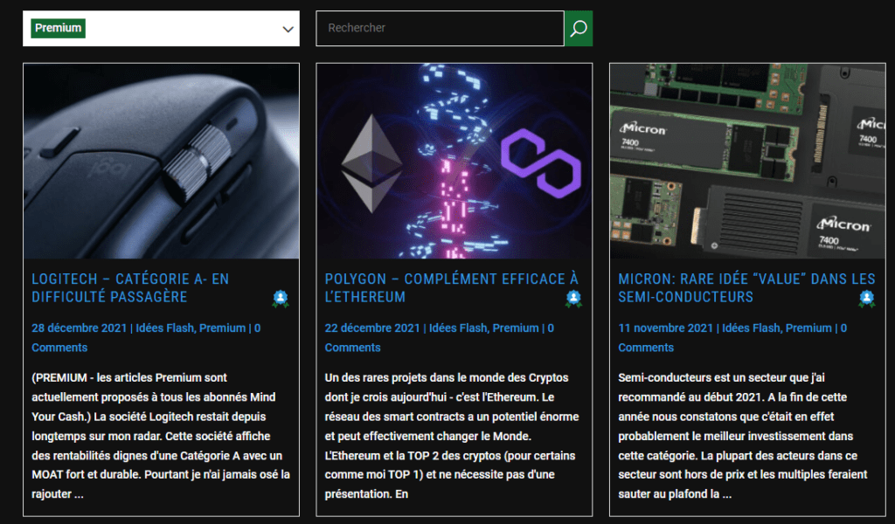This screenshot has height=524, width=895.
Task: Click Idées Flash category under Logitech article
Action: tap(164, 327)
